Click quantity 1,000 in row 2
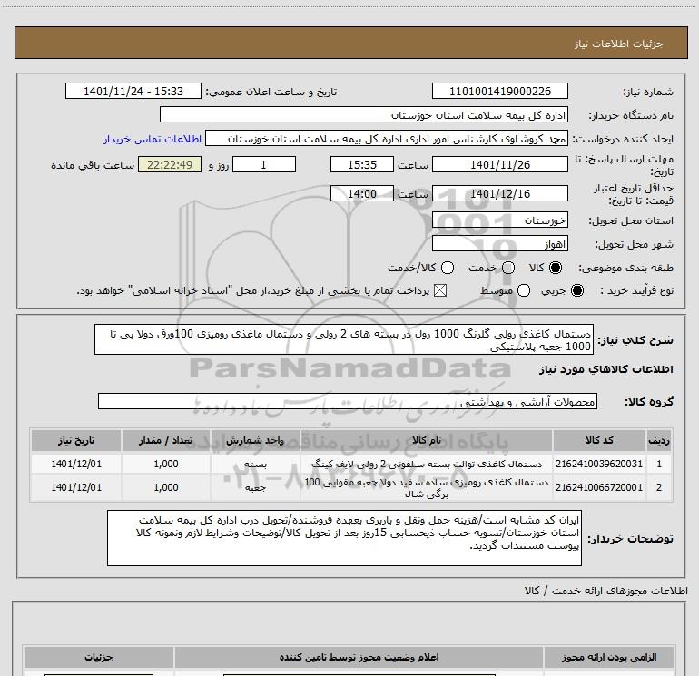 tap(166, 487)
